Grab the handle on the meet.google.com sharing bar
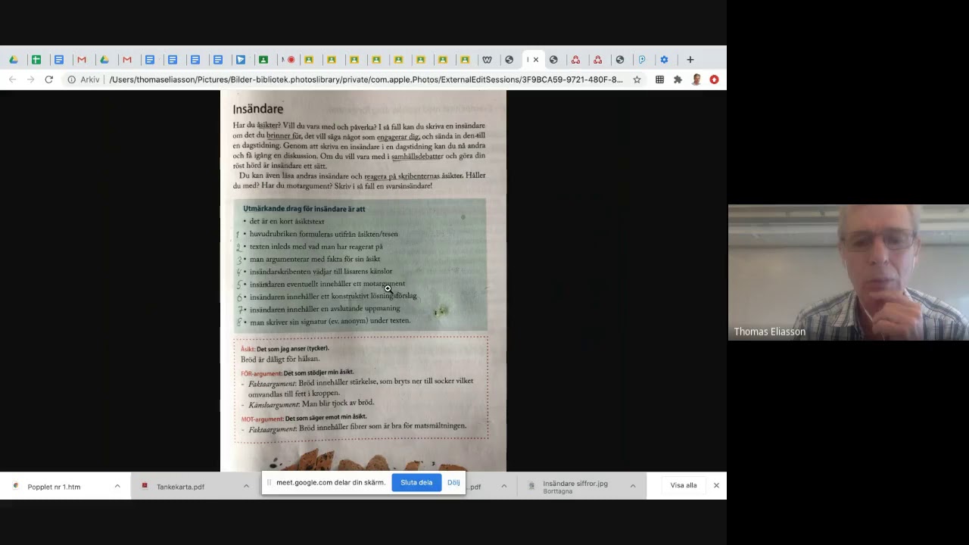The image size is (969, 545). (x=269, y=482)
